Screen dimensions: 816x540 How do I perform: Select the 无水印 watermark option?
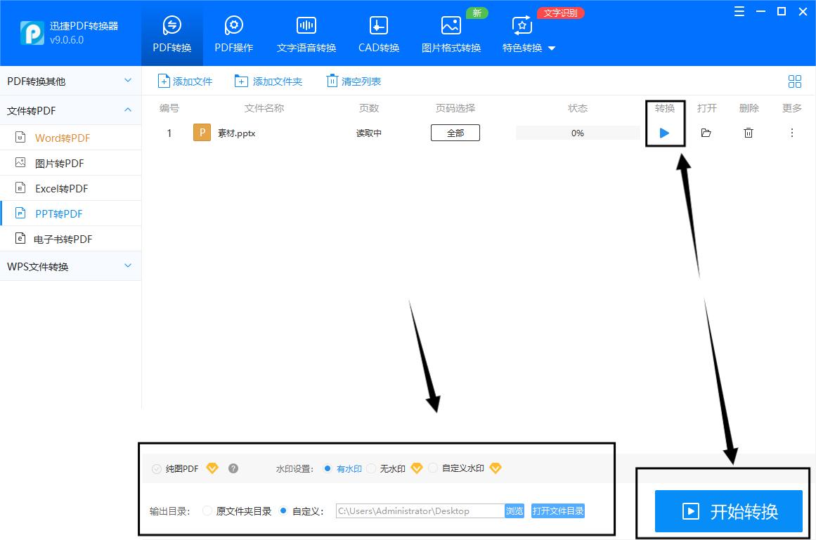(371, 468)
